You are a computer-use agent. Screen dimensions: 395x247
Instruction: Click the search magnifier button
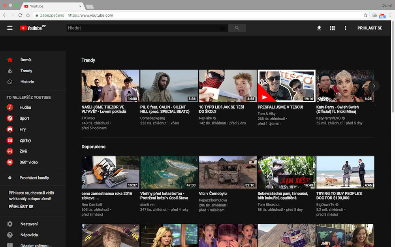pyautogui.click(x=237, y=28)
